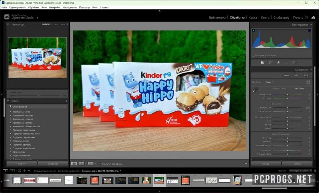Switch treatment to black and white
Screen dimensions: 319x193
(x=295, y=75)
